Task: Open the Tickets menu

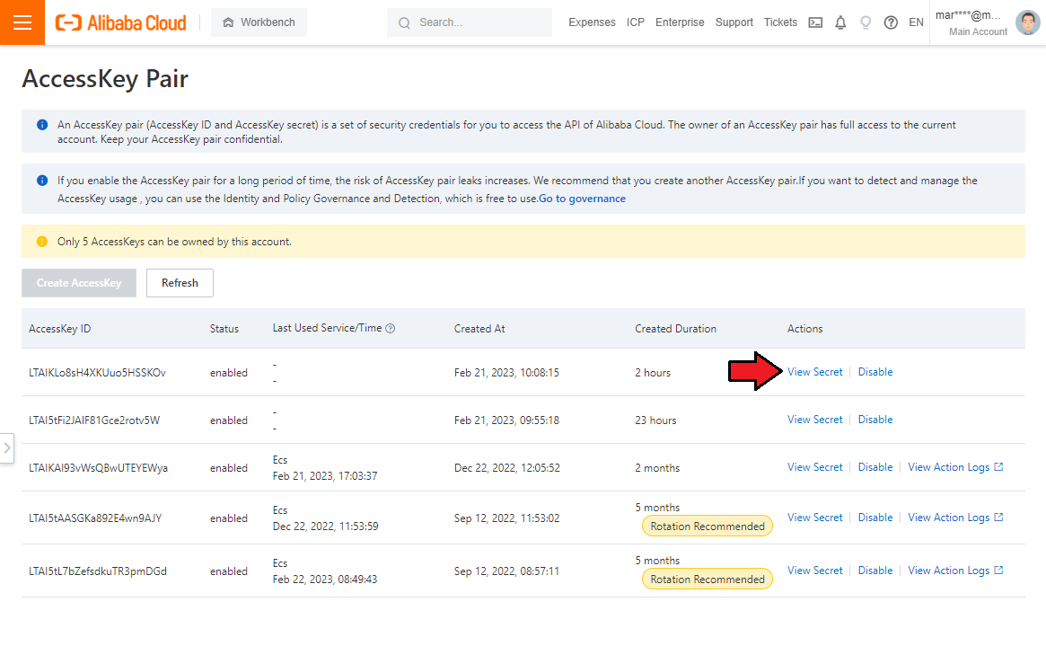Action: pos(780,22)
